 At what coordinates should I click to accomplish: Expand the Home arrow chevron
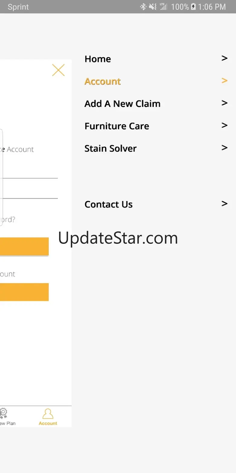[x=224, y=58]
